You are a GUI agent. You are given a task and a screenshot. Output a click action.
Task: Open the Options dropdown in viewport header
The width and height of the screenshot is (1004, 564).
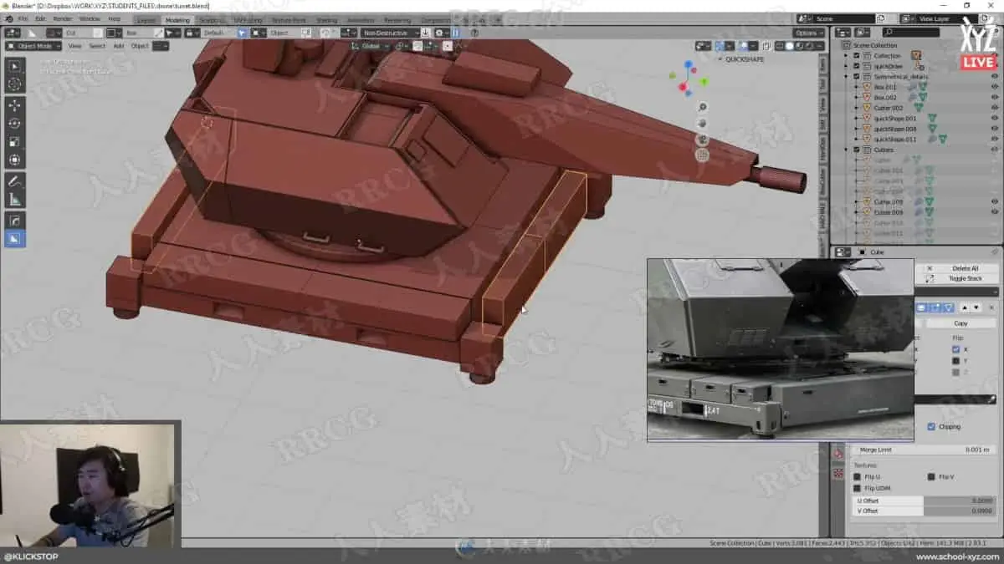808,33
